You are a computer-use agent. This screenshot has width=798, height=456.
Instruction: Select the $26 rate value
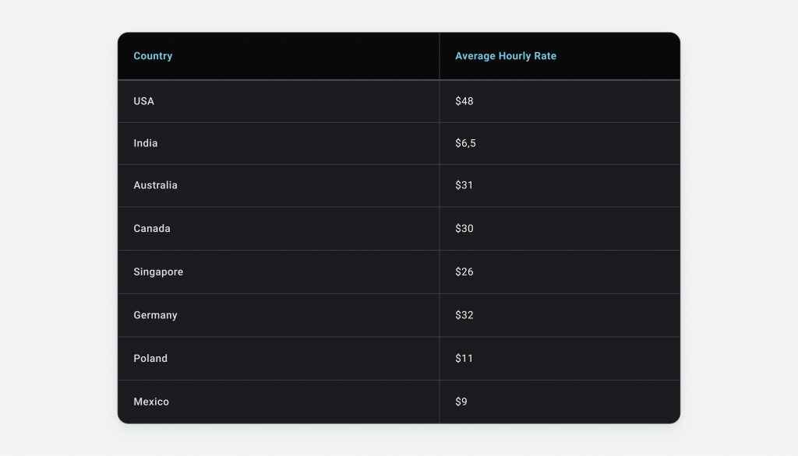464,272
